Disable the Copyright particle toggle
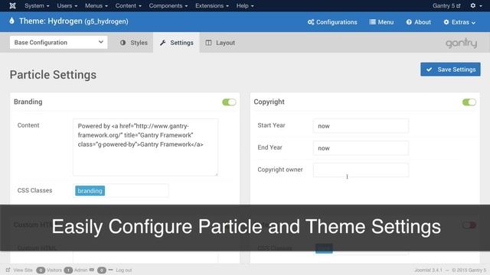490x275 pixels. click(x=469, y=102)
